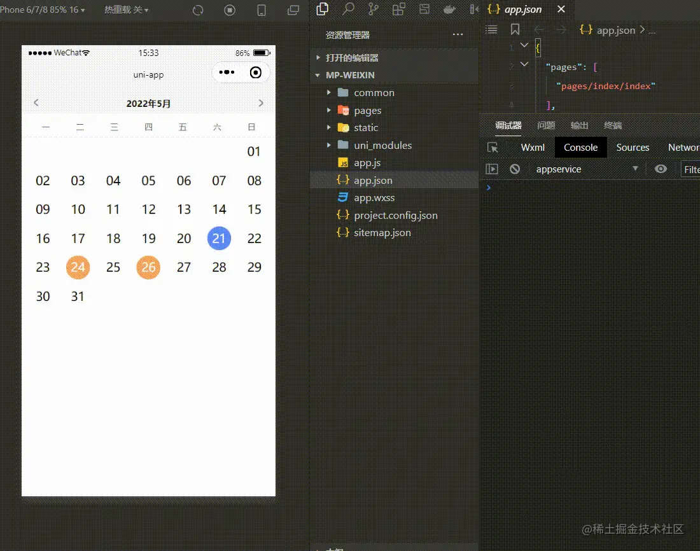Go to next month in calendar

261,103
